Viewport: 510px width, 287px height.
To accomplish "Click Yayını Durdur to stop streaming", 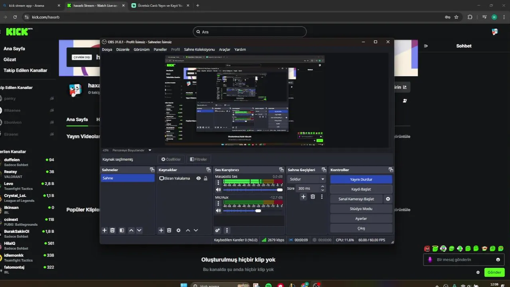I will [x=361, y=179].
